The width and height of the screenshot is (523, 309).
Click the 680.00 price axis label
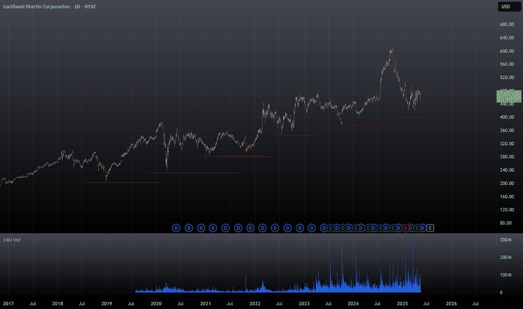(507, 24)
